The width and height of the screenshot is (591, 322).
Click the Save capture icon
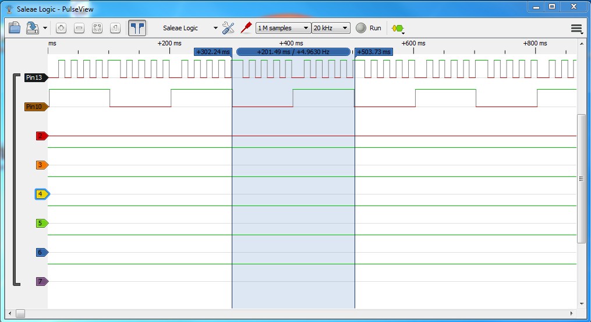pyautogui.click(x=33, y=28)
